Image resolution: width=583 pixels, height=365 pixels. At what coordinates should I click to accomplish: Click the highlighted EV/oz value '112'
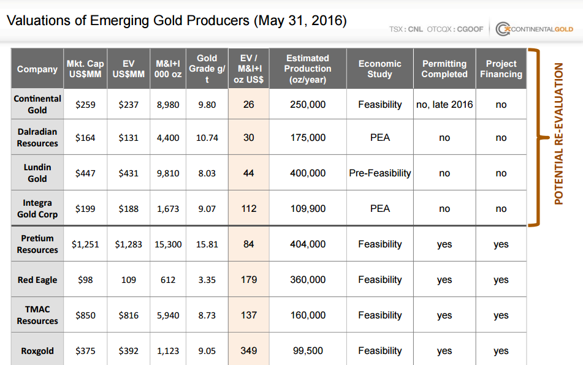(248, 209)
